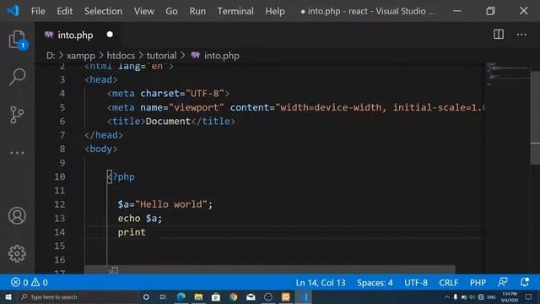Open the Explorer view in activity bar
This screenshot has height=304, width=540.
17,40
